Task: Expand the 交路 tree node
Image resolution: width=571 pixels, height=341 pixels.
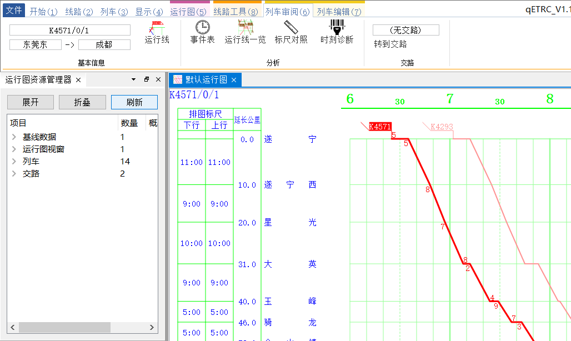Action: point(14,174)
